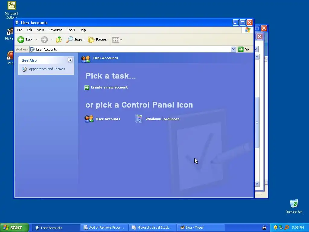Click the Windows CardSpace text link
The height and width of the screenshot is (232, 309).
(163, 119)
